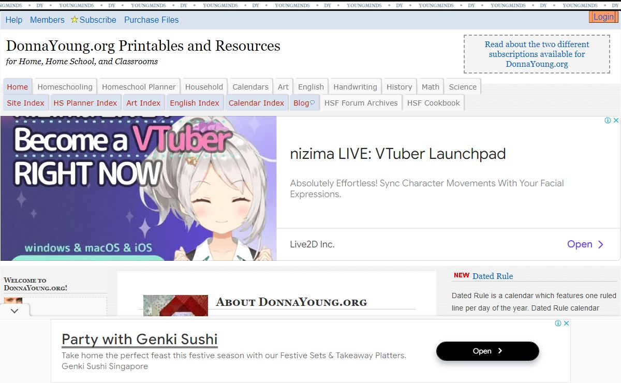
Task: Open the Science tab
Action: [x=463, y=87]
